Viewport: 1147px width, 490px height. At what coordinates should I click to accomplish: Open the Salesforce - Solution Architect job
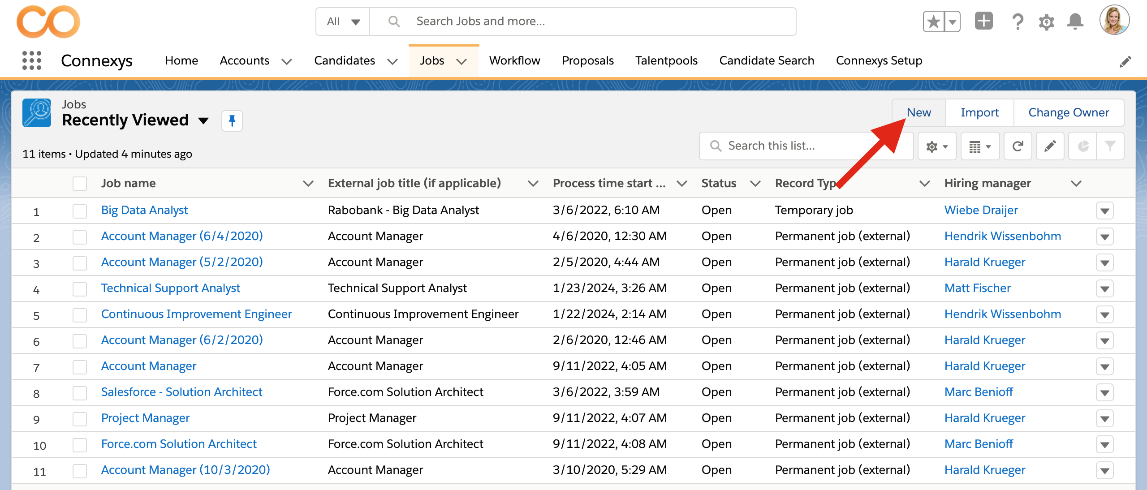click(x=181, y=392)
